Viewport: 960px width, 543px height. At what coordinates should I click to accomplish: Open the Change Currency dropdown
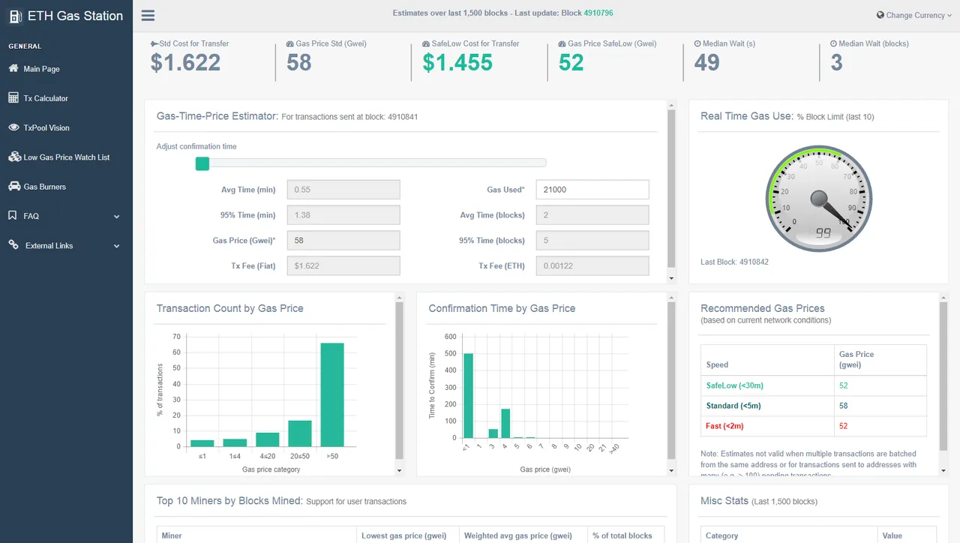click(915, 15)
